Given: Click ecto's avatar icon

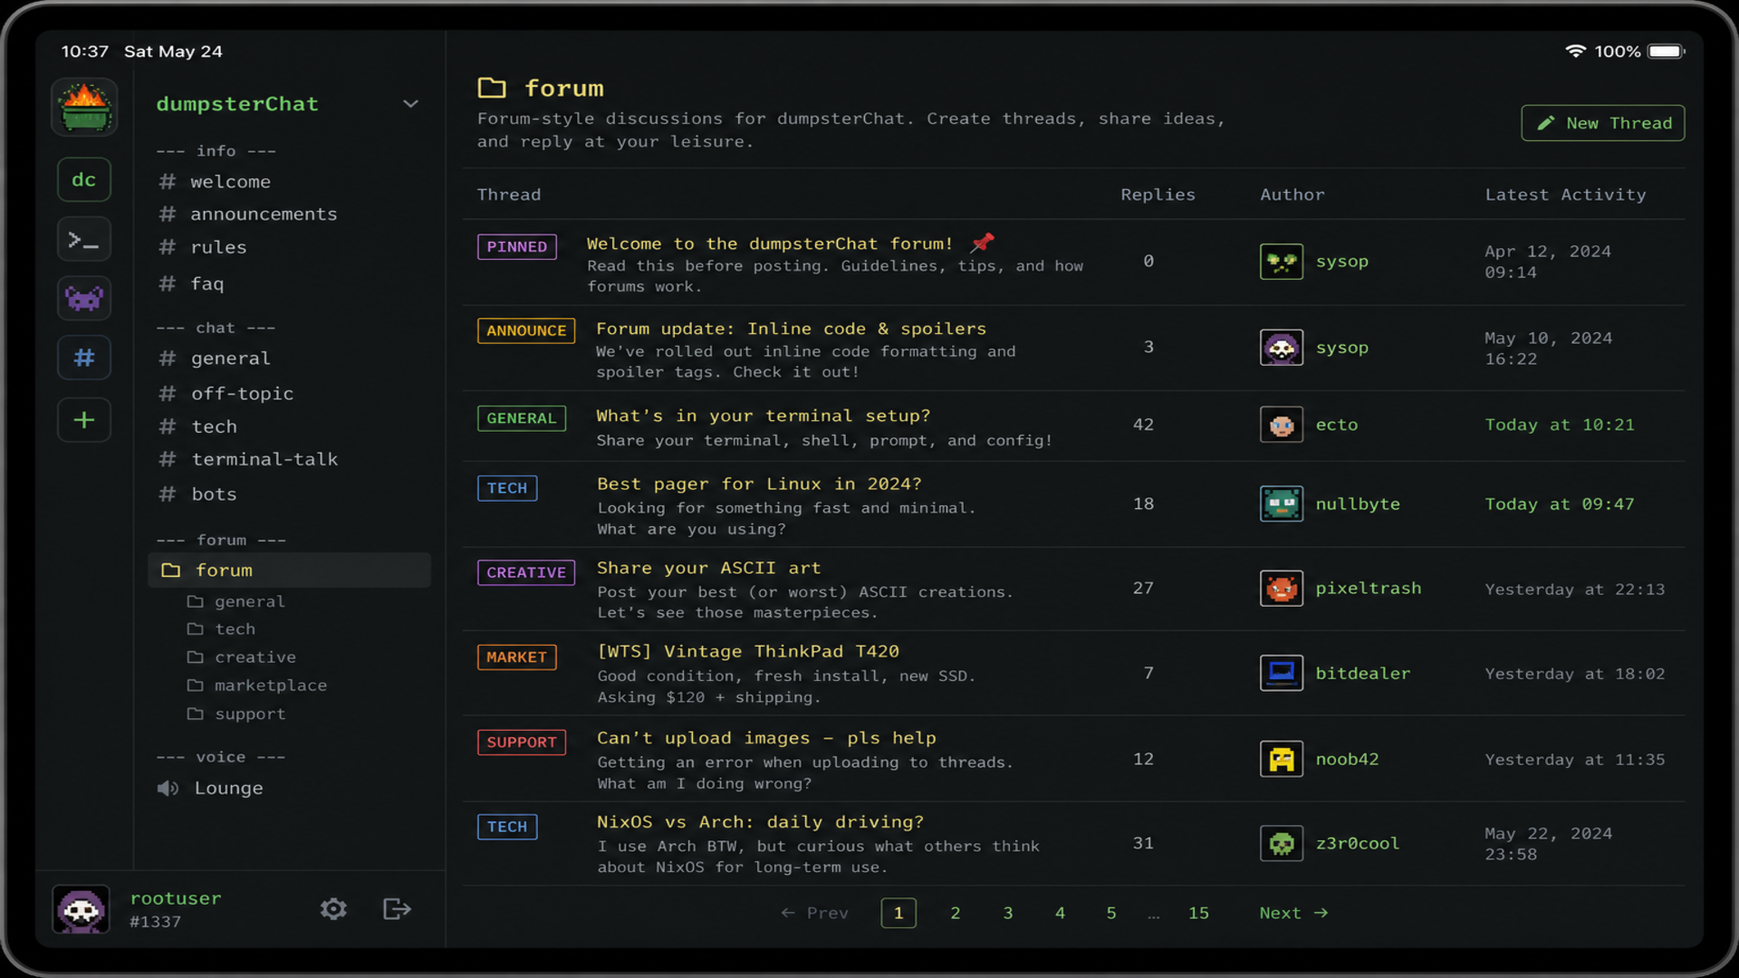Looking at the screenshot, I should [1282, 425].
